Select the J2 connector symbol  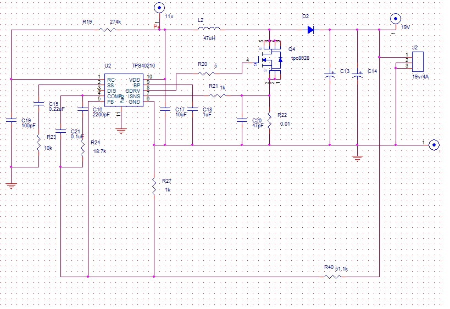coord(418,61)
